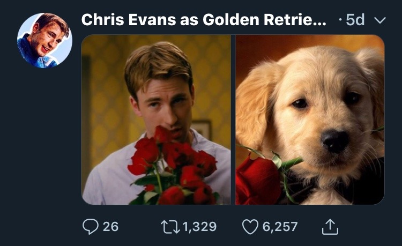Open the share tweet icon
Screen dimensions: 402x246
[x=330, y=227]
